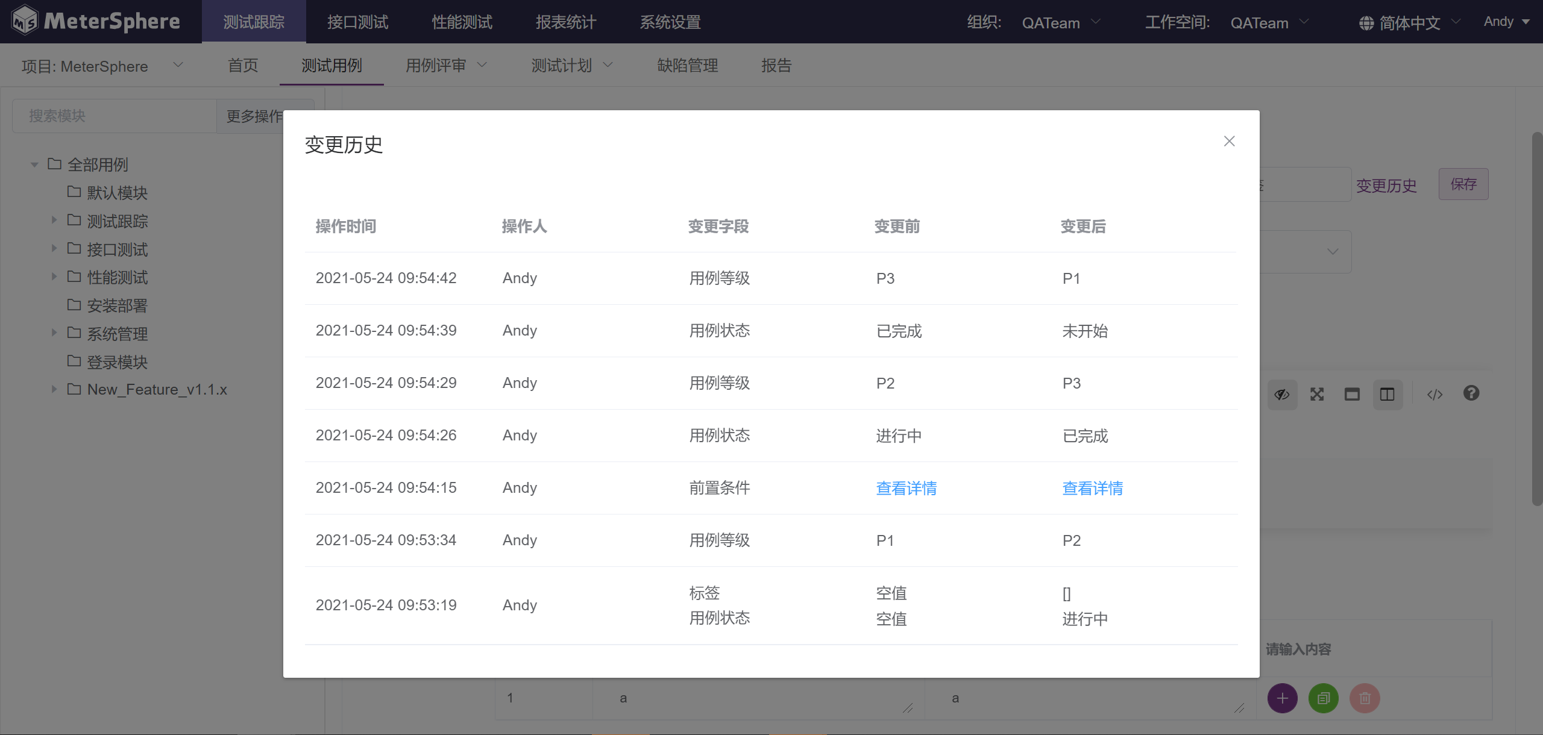Click the HTML code view icon
The width and height of the screenshot is (1543, 735).
coord(1435,395)
